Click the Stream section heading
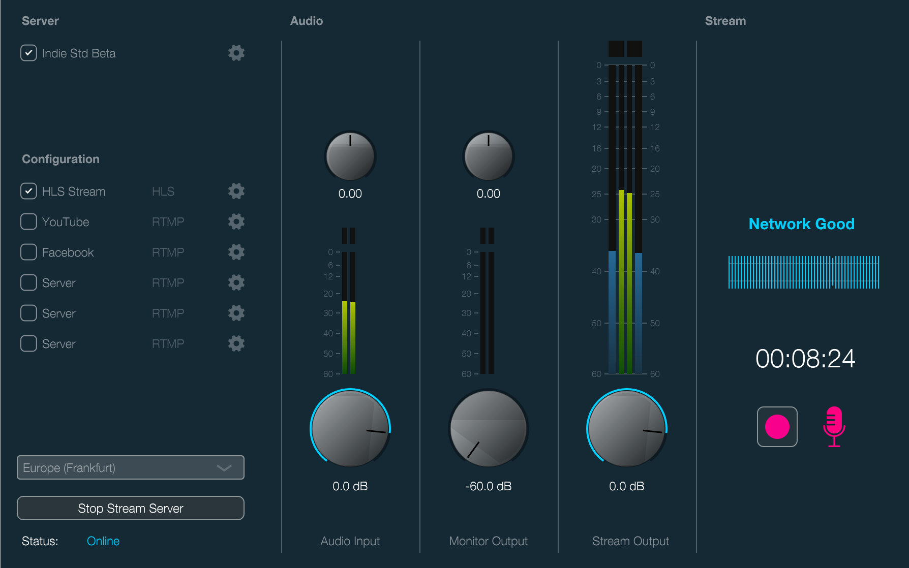This screenshot has height=568, width=909. pos(725,21)
